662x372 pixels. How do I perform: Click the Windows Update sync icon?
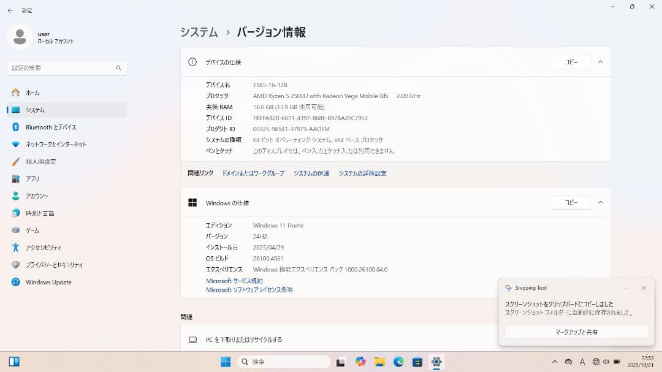tap(15, 282)
